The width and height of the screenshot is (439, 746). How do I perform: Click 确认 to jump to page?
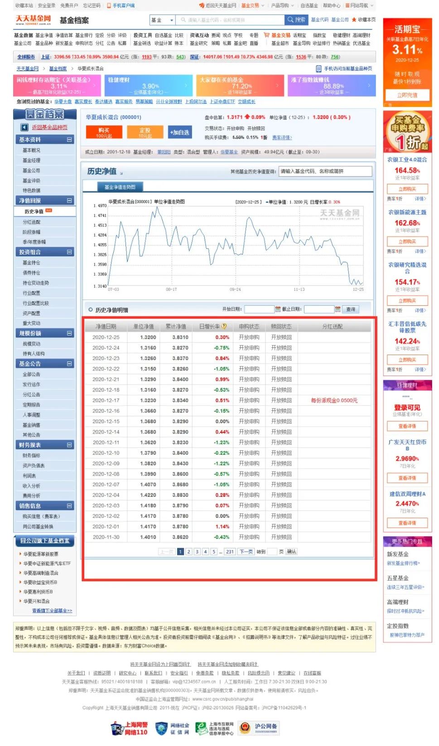(x=291, y=552)
